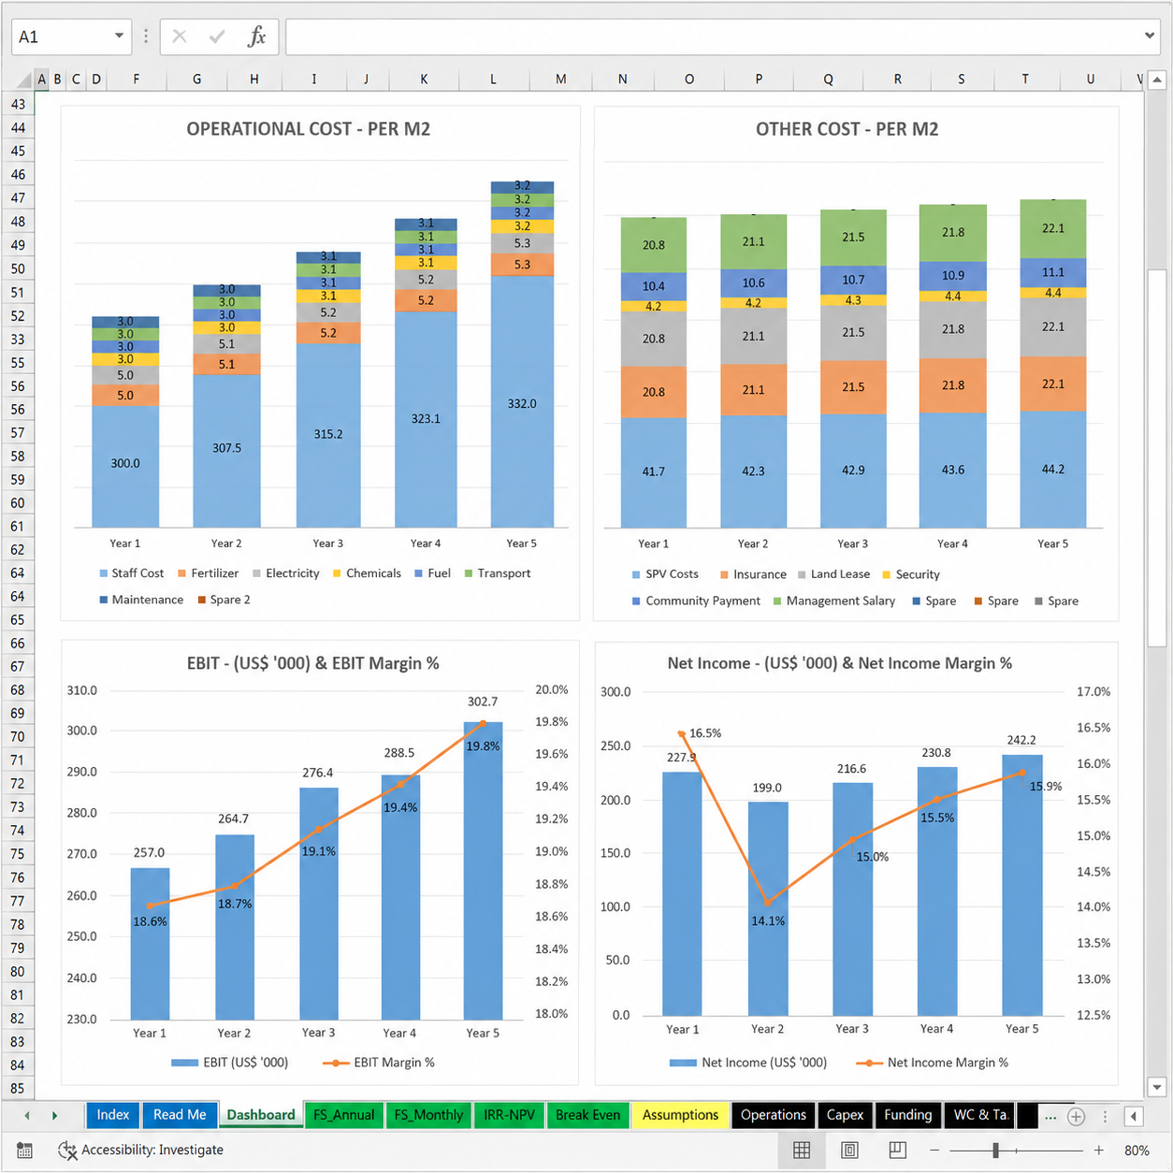Click the vertical scrollbar thumb
1173x1173 pixels.
[1157, 458]
